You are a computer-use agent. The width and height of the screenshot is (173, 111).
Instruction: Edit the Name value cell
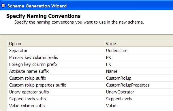pos(139,71)
